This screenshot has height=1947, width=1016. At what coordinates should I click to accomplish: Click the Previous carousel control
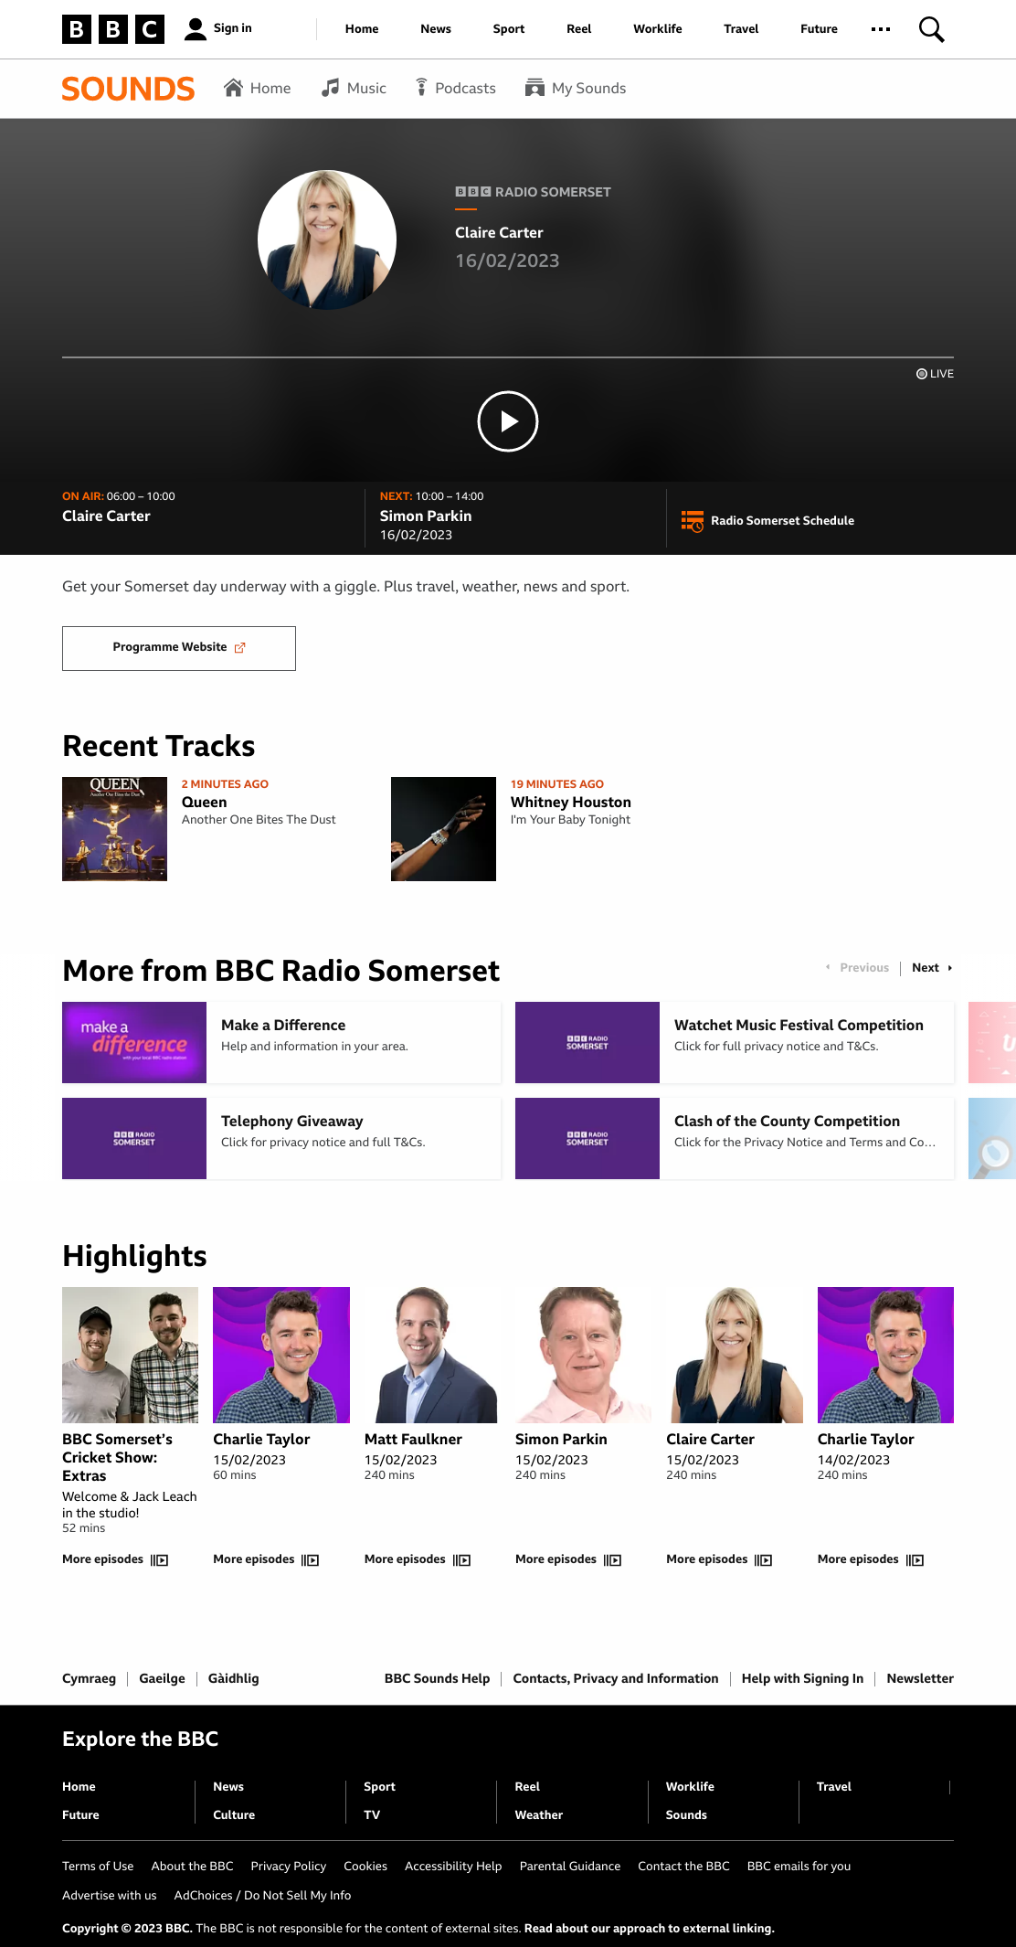(x=856, y=968)
